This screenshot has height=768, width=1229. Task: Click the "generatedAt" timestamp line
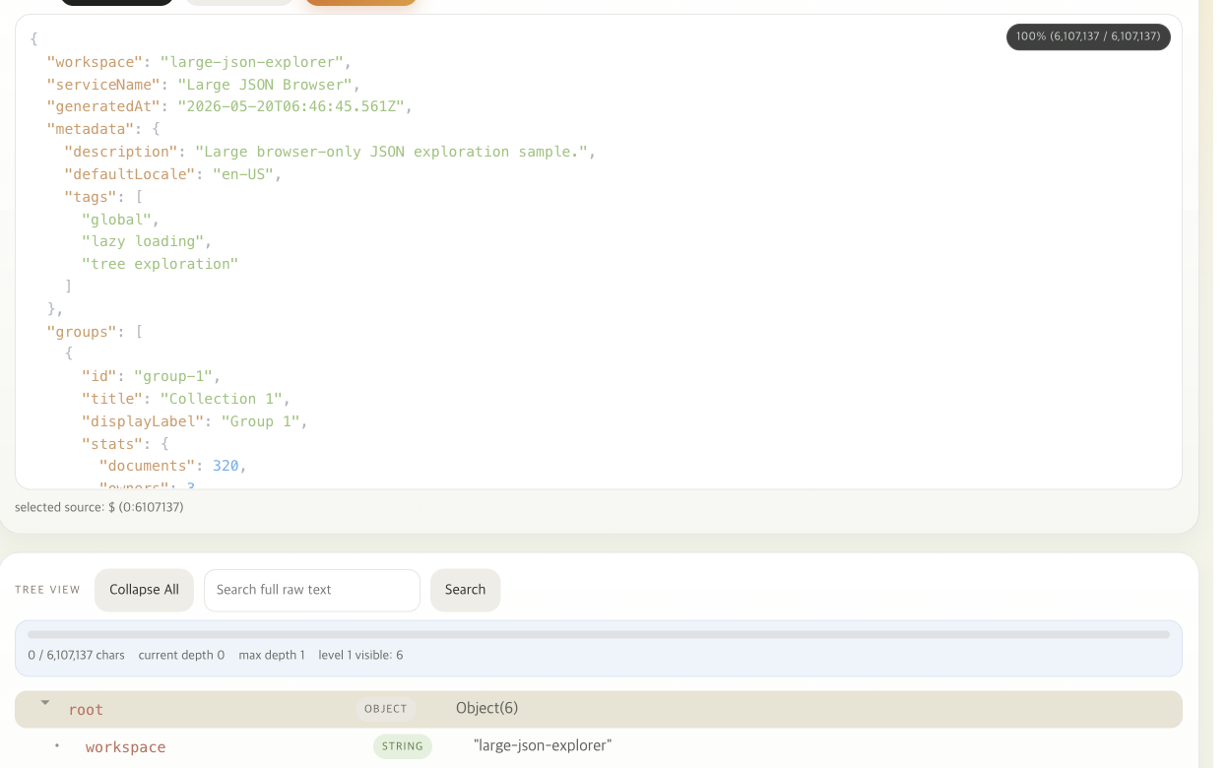pyautogui.click(x=229, y=106)
